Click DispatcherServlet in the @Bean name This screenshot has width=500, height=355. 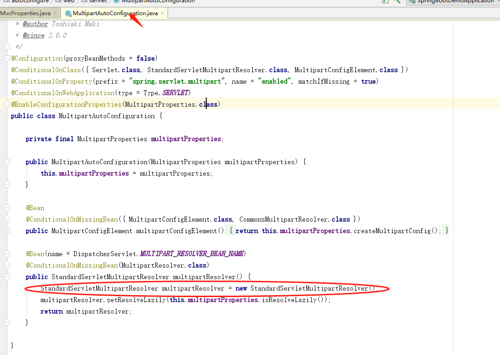[105, 253]
